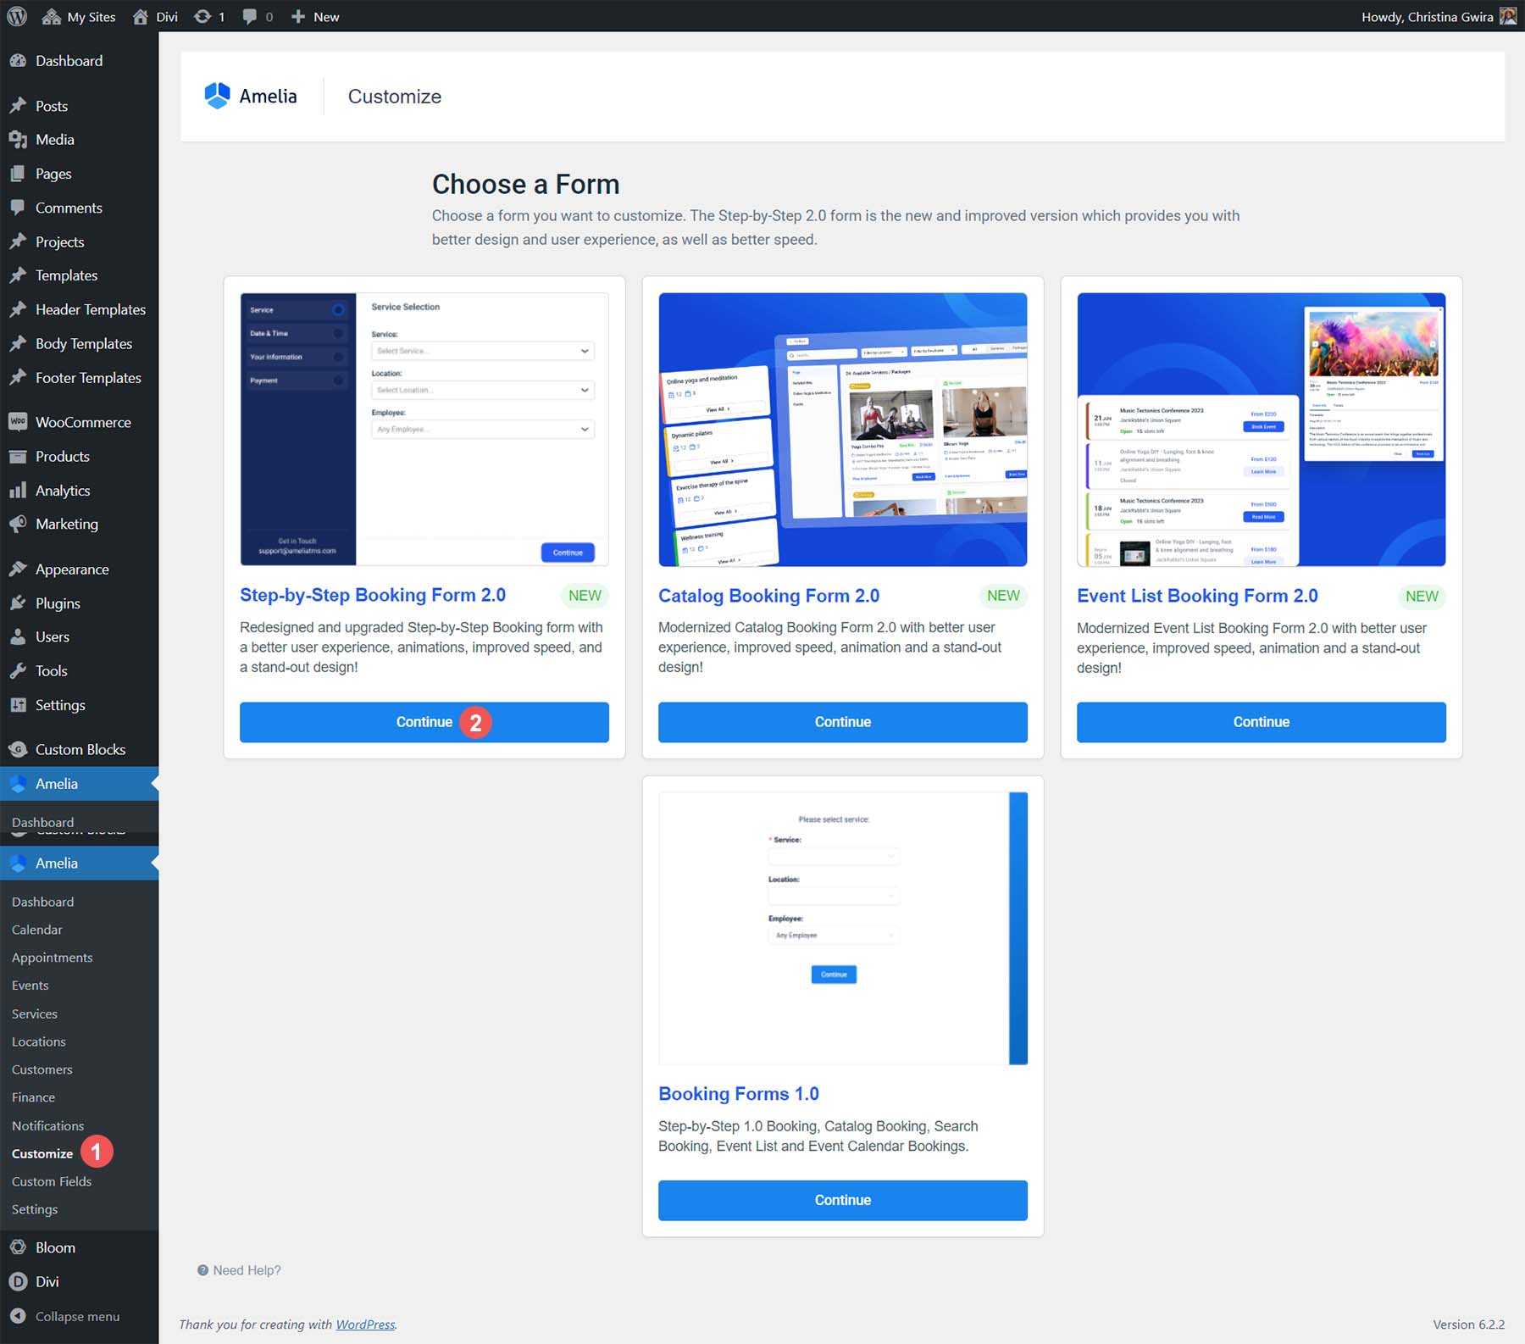
Task: Click the Divi icon at bottom of sidebar
Action: coord(19,1281)
